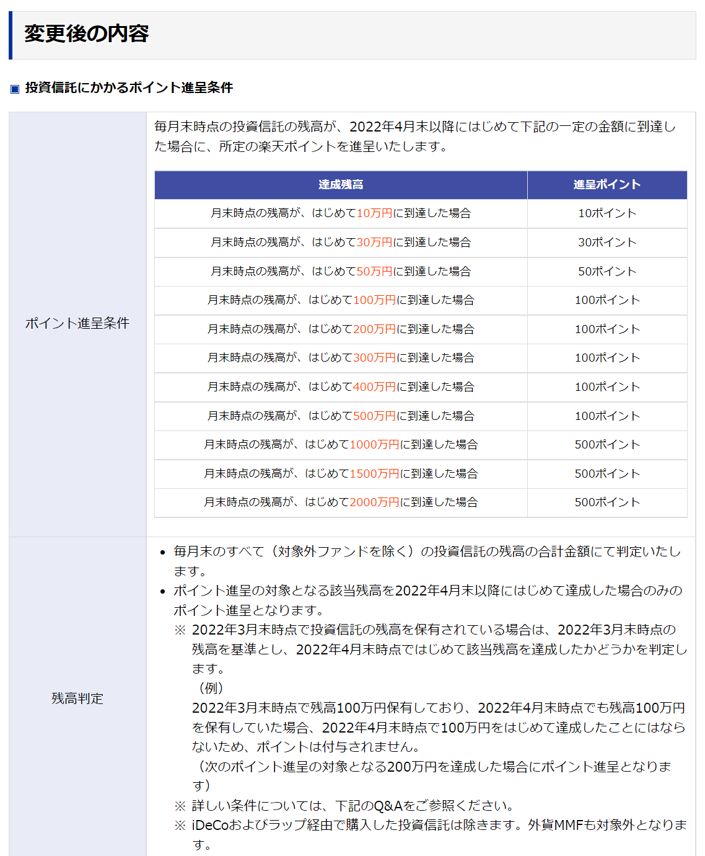Click the 変更後の内容 heading

coord(86,33)
